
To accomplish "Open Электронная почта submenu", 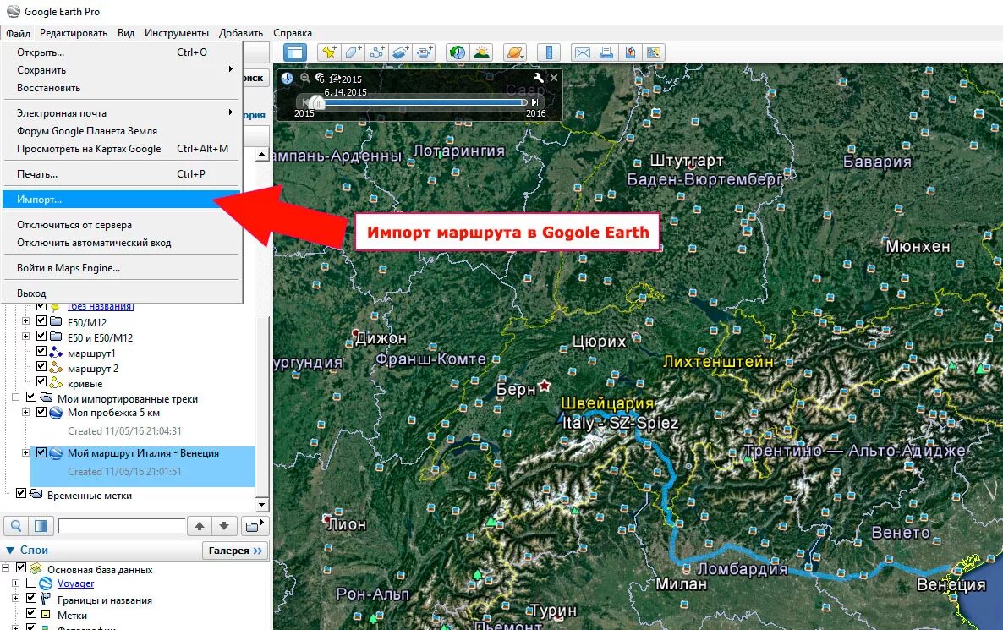I will 121,112.
